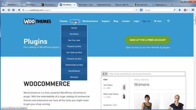
Task: Open the bookmarks list icon
Action: tap(13, 10)
